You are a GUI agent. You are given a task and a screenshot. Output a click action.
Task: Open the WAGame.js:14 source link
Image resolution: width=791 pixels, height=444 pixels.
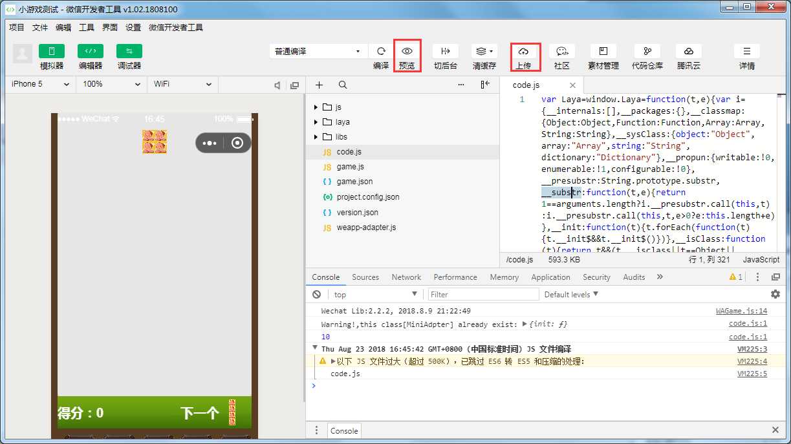tap(741, 311)
